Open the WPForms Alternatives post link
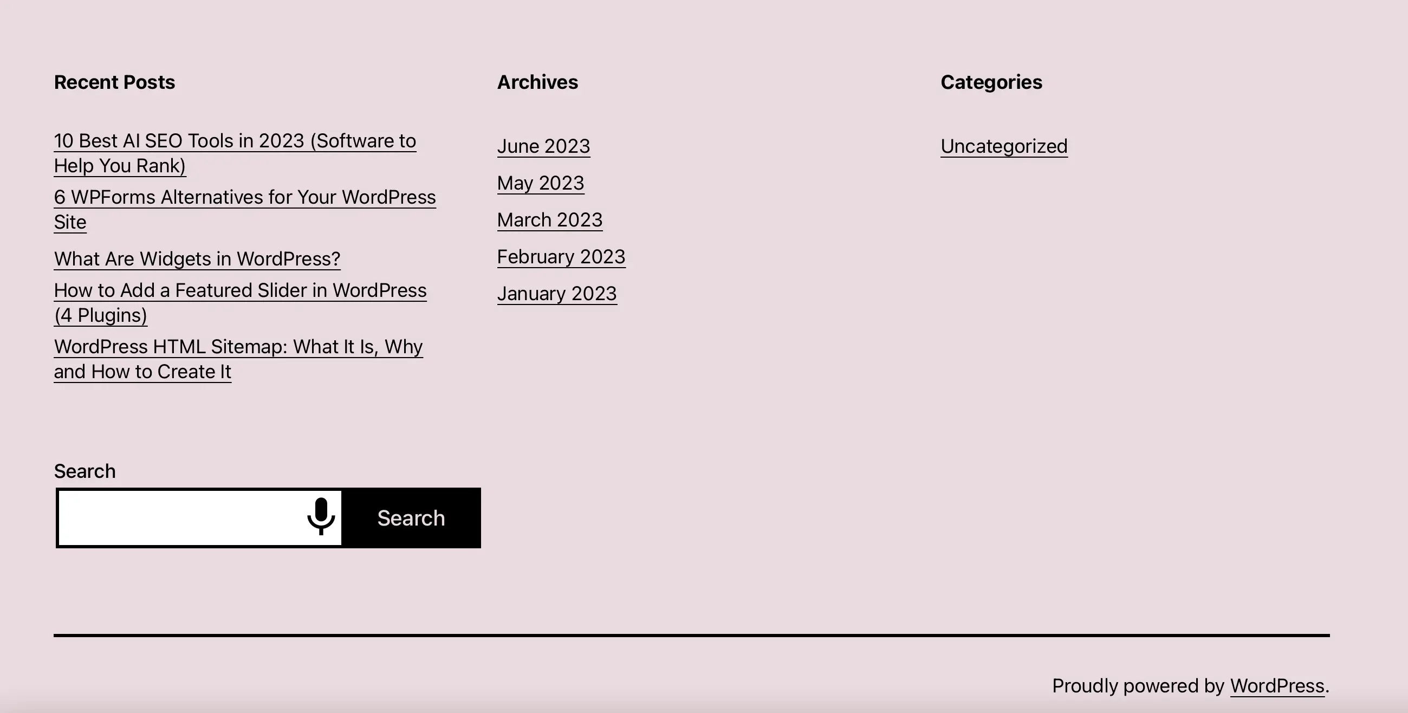This screenshot has width=1408, height=713. pos(244,209)
